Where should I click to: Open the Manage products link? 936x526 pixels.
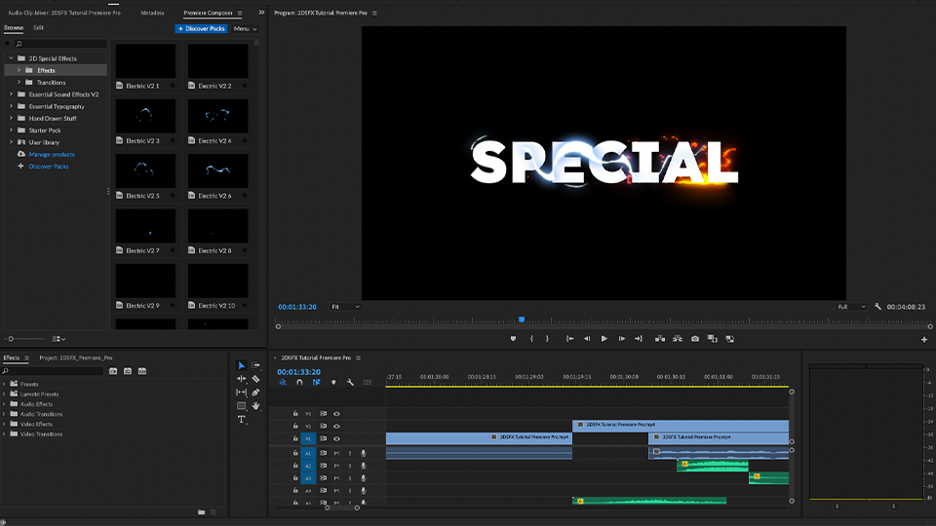pos(51,154)
